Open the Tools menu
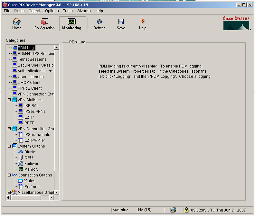 coord(68,11)
